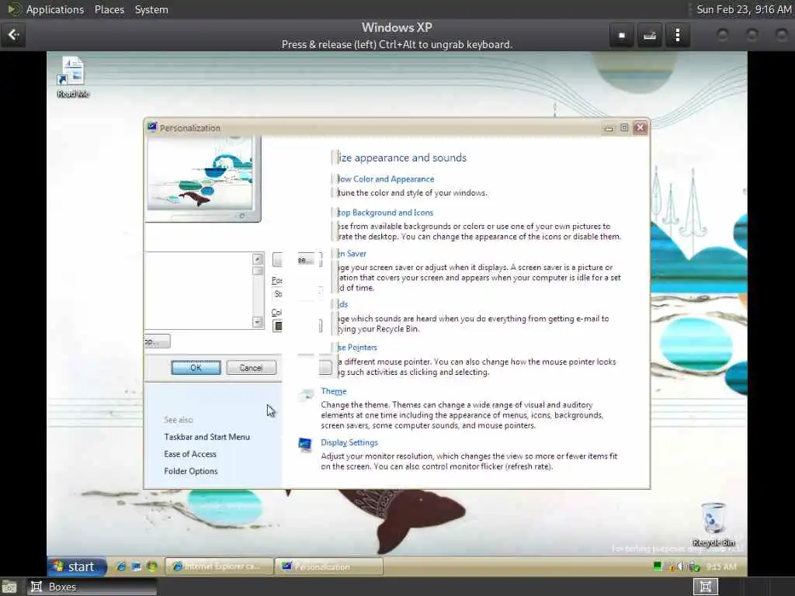Open the keyboard shortcuts button in Boxes header
The image size is (795, 596).
[x=650, y=36]
